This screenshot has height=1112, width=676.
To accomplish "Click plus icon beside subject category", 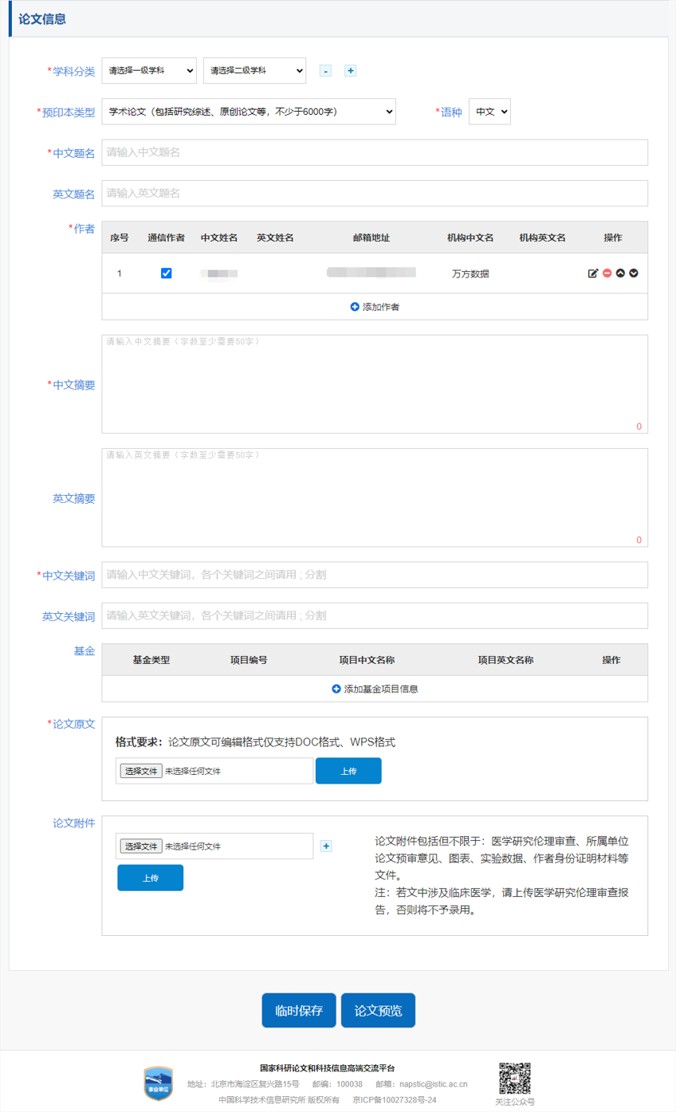I will point(350,70).
